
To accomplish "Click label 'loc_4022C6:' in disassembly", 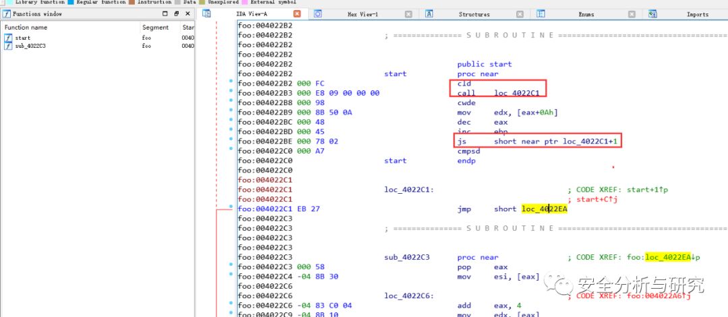I will point(409,295).
